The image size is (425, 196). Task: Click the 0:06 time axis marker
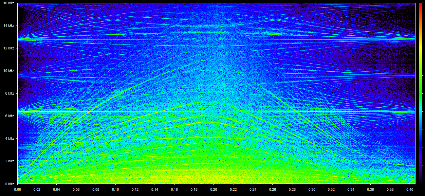76,189
